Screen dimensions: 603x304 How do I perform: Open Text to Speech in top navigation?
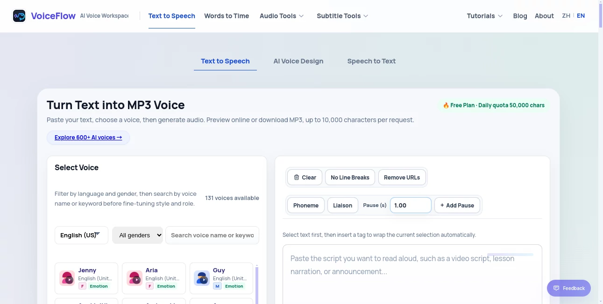click(x=172, y=16)
